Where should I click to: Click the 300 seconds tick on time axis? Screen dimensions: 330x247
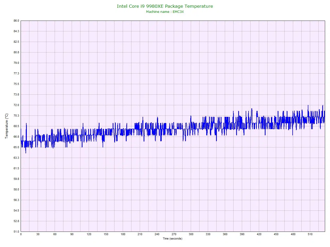point(191,234)
